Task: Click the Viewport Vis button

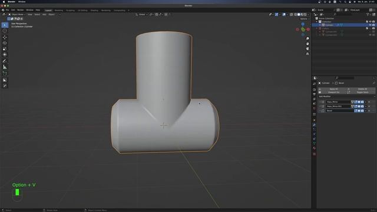Action: click(332, 92)
